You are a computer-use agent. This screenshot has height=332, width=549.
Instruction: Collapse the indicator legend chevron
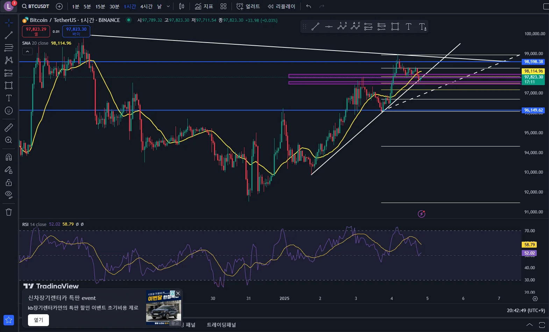[x=27, y=52]
